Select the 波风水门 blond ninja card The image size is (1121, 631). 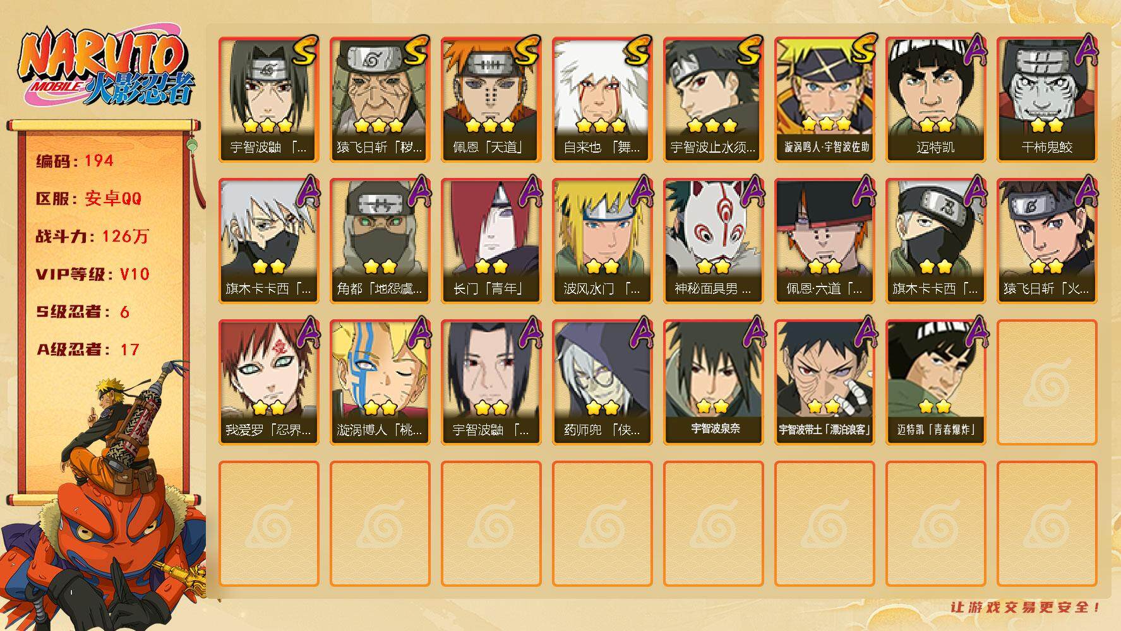(x=602, y=240)
